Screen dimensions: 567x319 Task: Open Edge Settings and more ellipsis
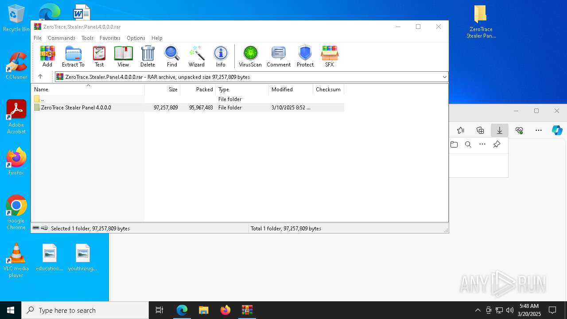[x=539, y=130]
